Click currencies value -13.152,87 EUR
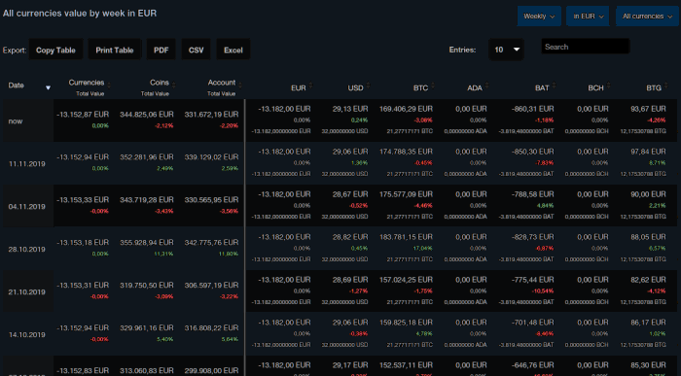 click(x=83, y=115)
